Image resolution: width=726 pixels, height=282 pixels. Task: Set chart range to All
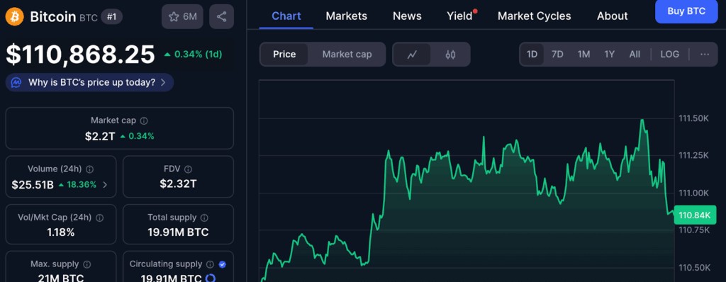[635, 55]
